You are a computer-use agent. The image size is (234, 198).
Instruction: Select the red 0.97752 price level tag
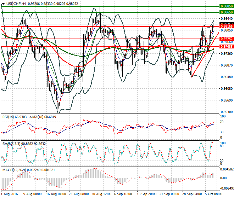tap(226, 39)
